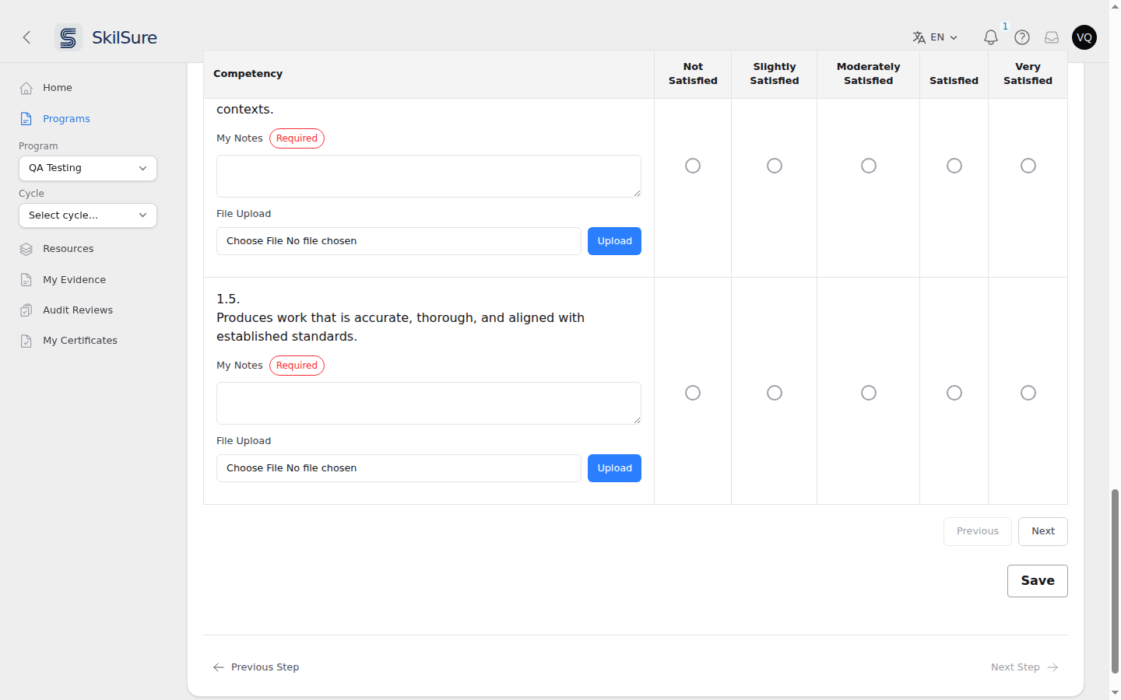Expand the EN language selector
The image size is (1121, 700).
pyautogui.click(x=936, y=37)
